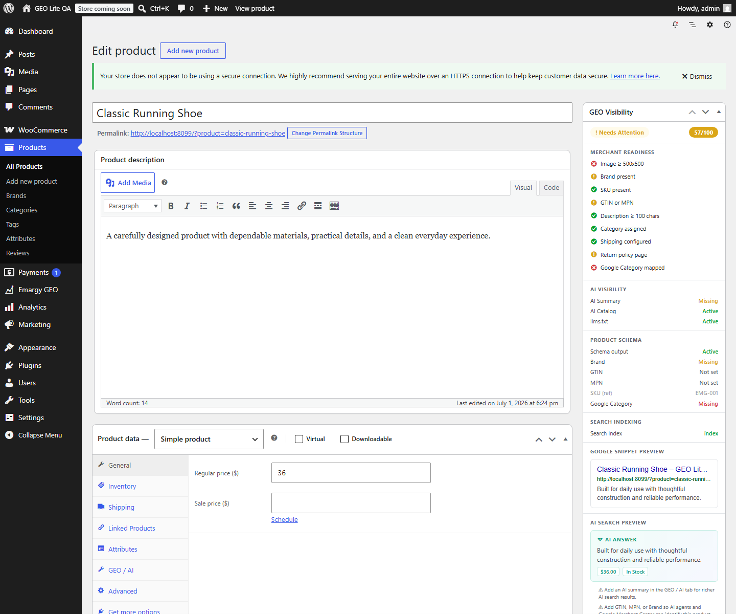
Task: Click the Regular price field
Action: pyautogui.click(x=351, y=473)
